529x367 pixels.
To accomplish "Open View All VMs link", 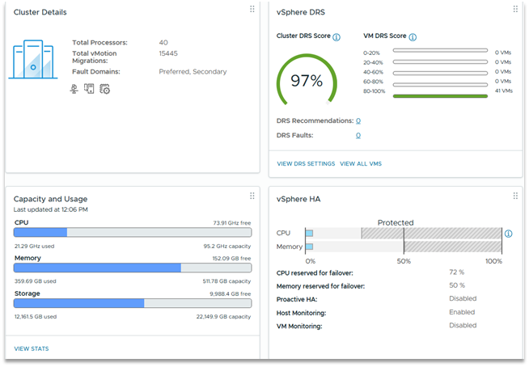I will [361, 163].
